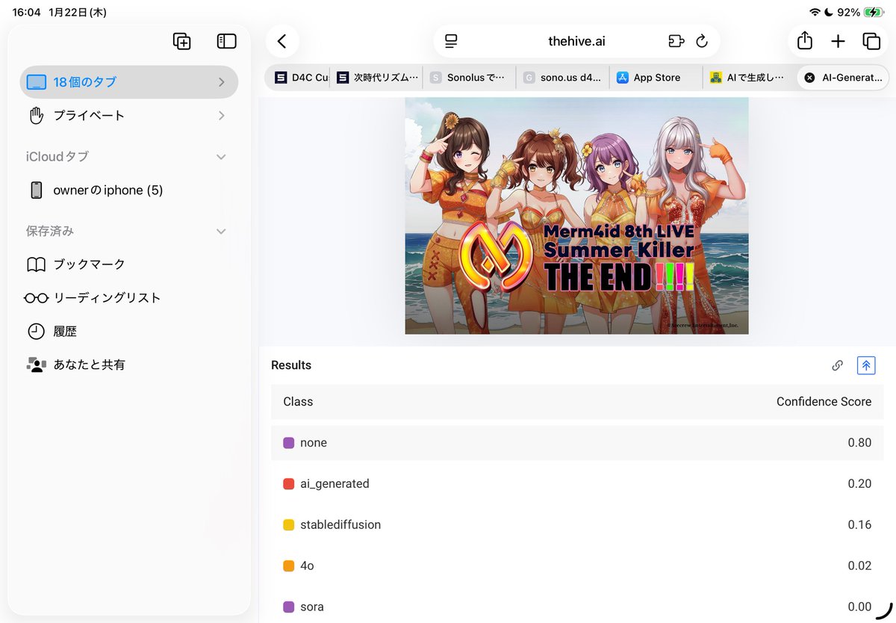Click the 0.80 confidence value
The width and height of the screenshot is (896, 623).
pos(859,443)
